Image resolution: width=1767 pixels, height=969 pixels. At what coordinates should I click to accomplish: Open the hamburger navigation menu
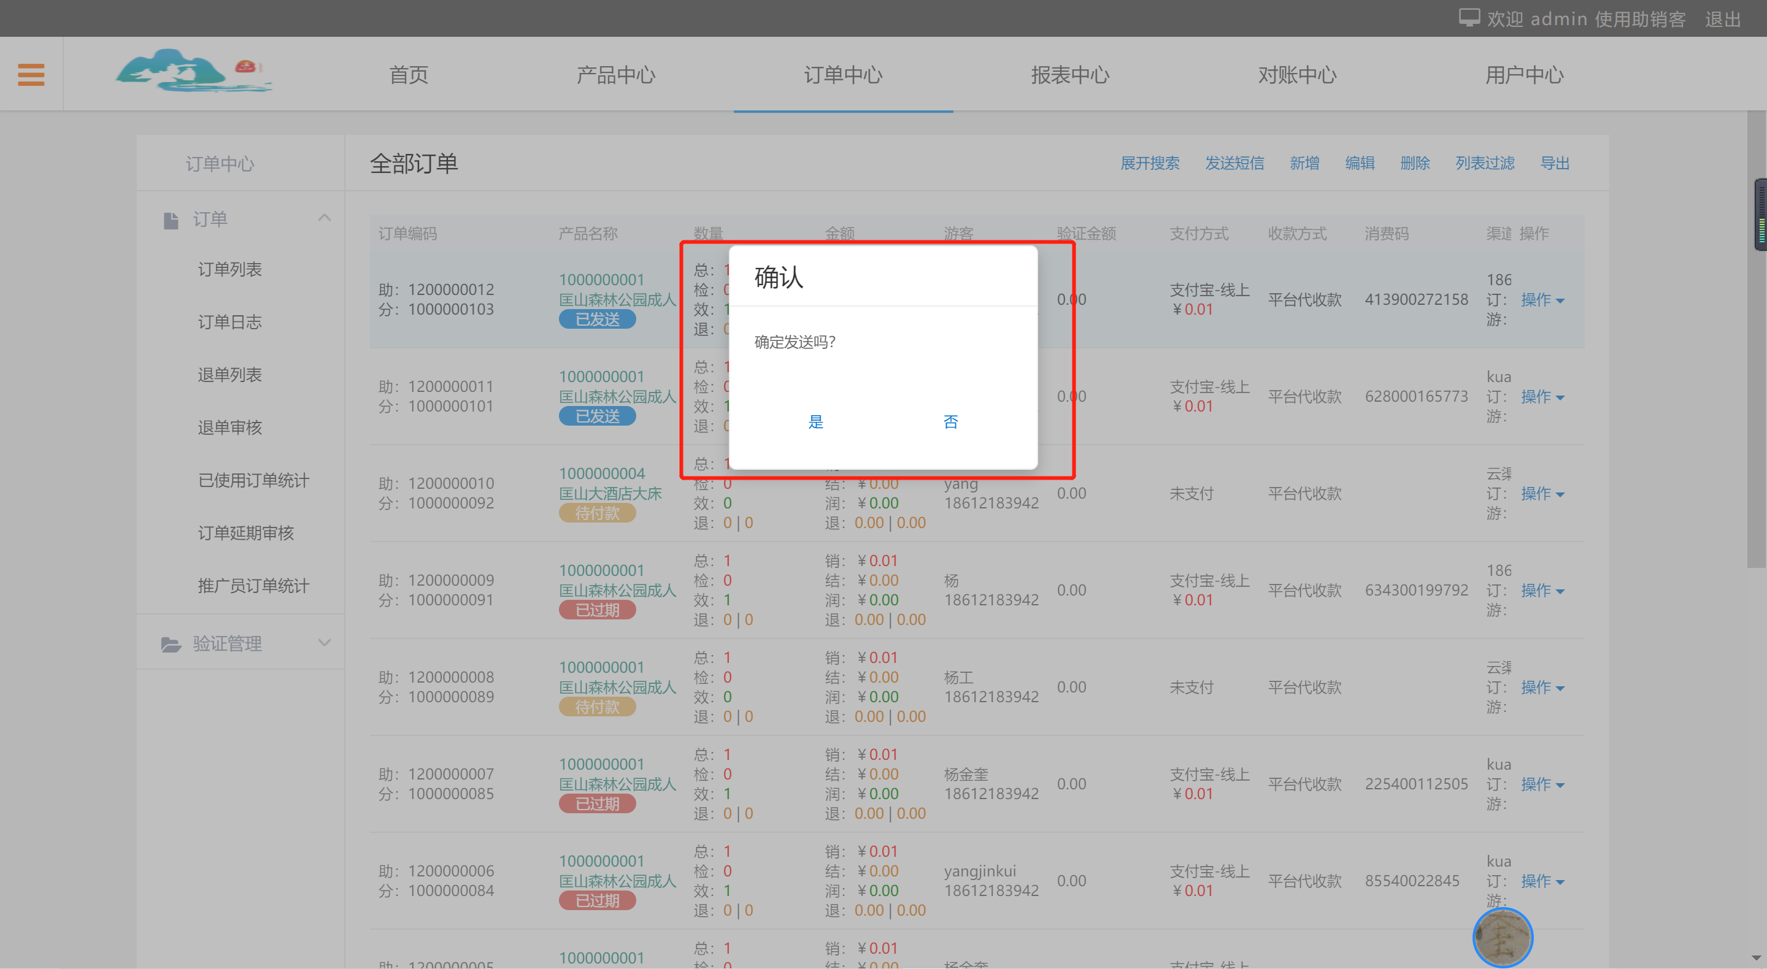[30, 74]
